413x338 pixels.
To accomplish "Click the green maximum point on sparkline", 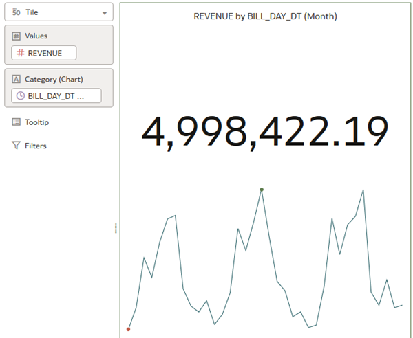I will (x=262, y=190).
